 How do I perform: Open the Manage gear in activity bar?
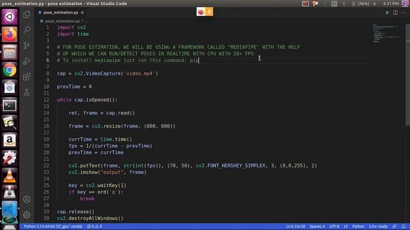point(26,215)
